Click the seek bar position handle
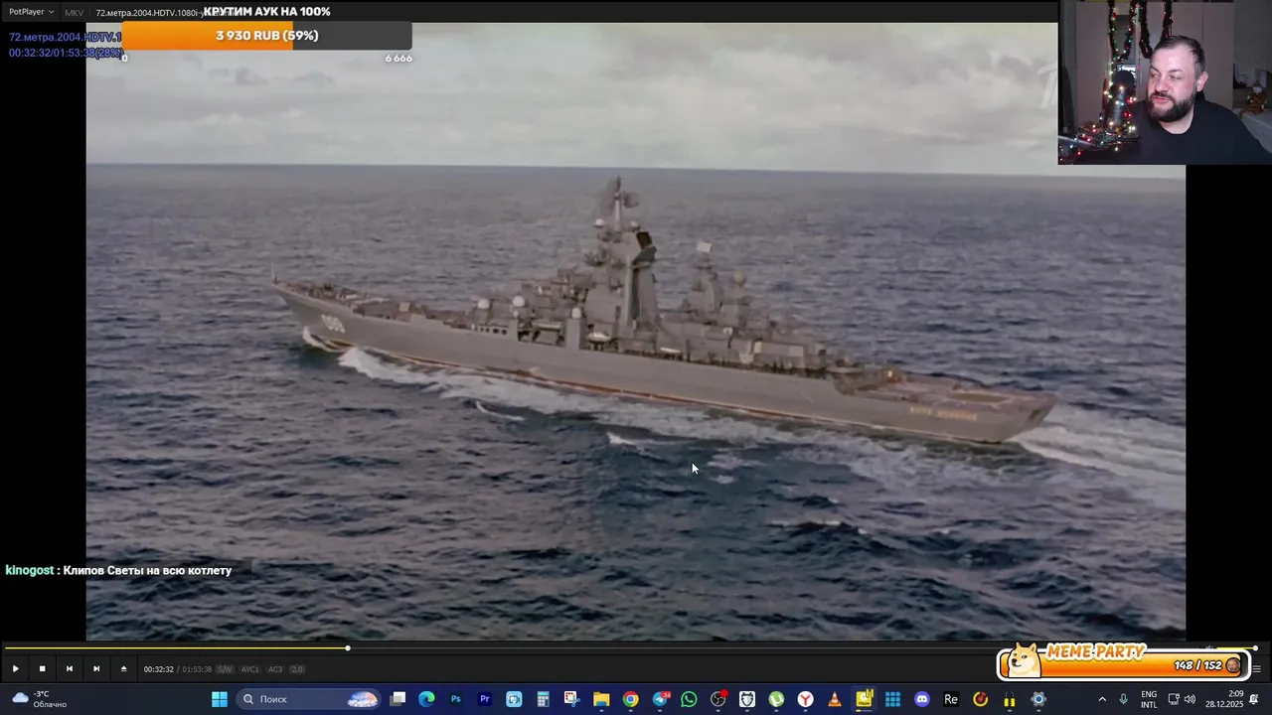 tap(348, 648)
